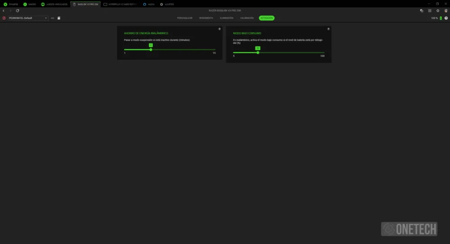Click the HyperFlux mat icon
This screenshot has height=244, width=450.
point(105,4)
